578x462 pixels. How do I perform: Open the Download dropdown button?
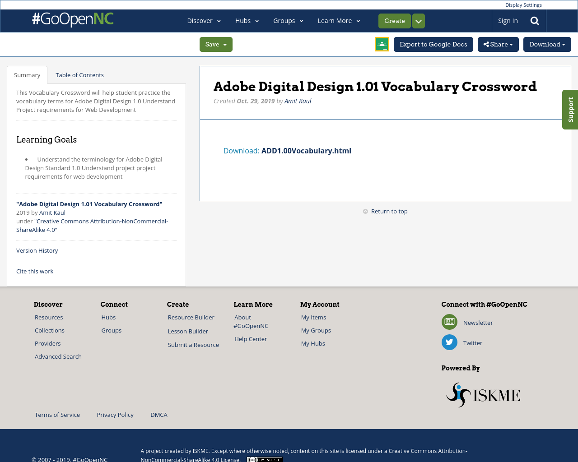click(547, 44)
